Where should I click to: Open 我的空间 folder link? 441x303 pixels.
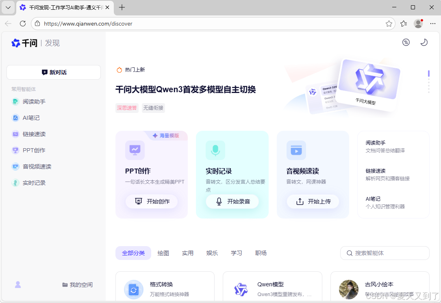tap(77, 285)
